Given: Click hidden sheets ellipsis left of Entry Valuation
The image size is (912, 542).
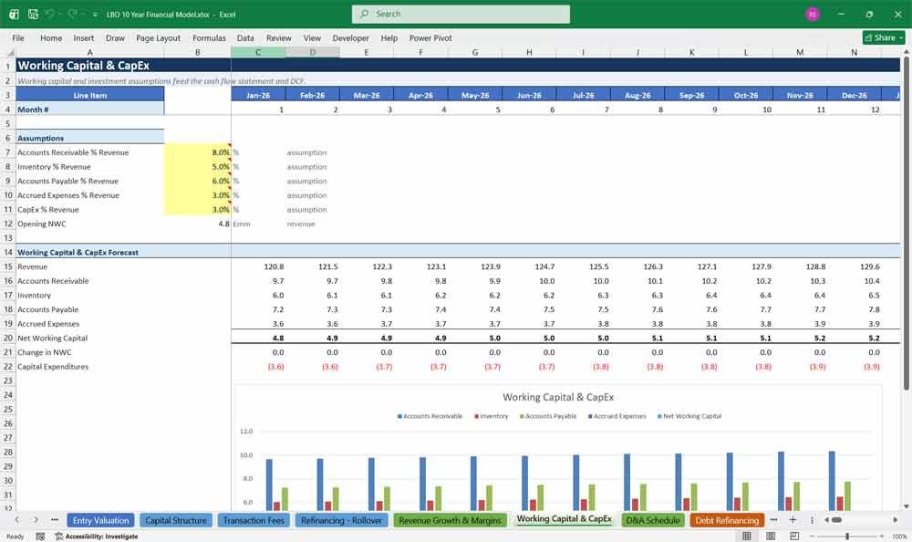Looking at the screenshot, I should (x=55, y=520).
